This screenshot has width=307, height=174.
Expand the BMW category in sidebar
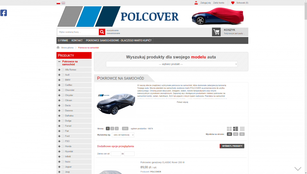click(x=59, y=80)
